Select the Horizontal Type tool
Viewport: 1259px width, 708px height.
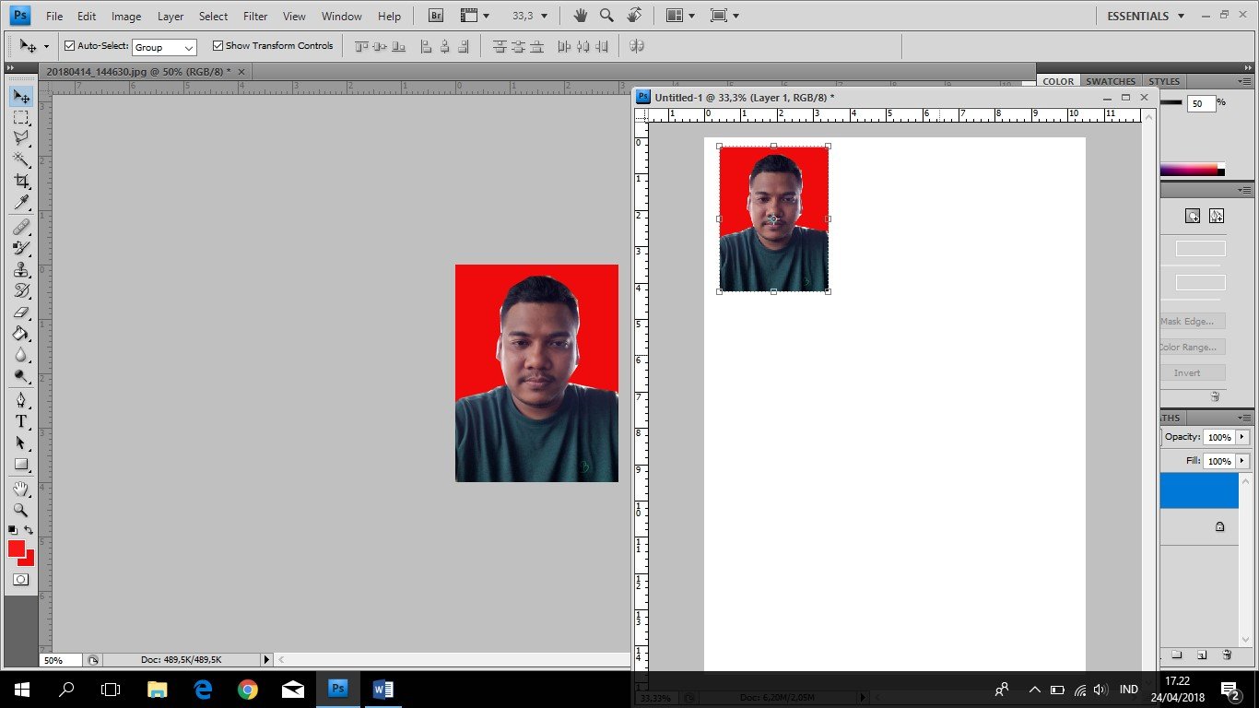click(x=21, y=421)
